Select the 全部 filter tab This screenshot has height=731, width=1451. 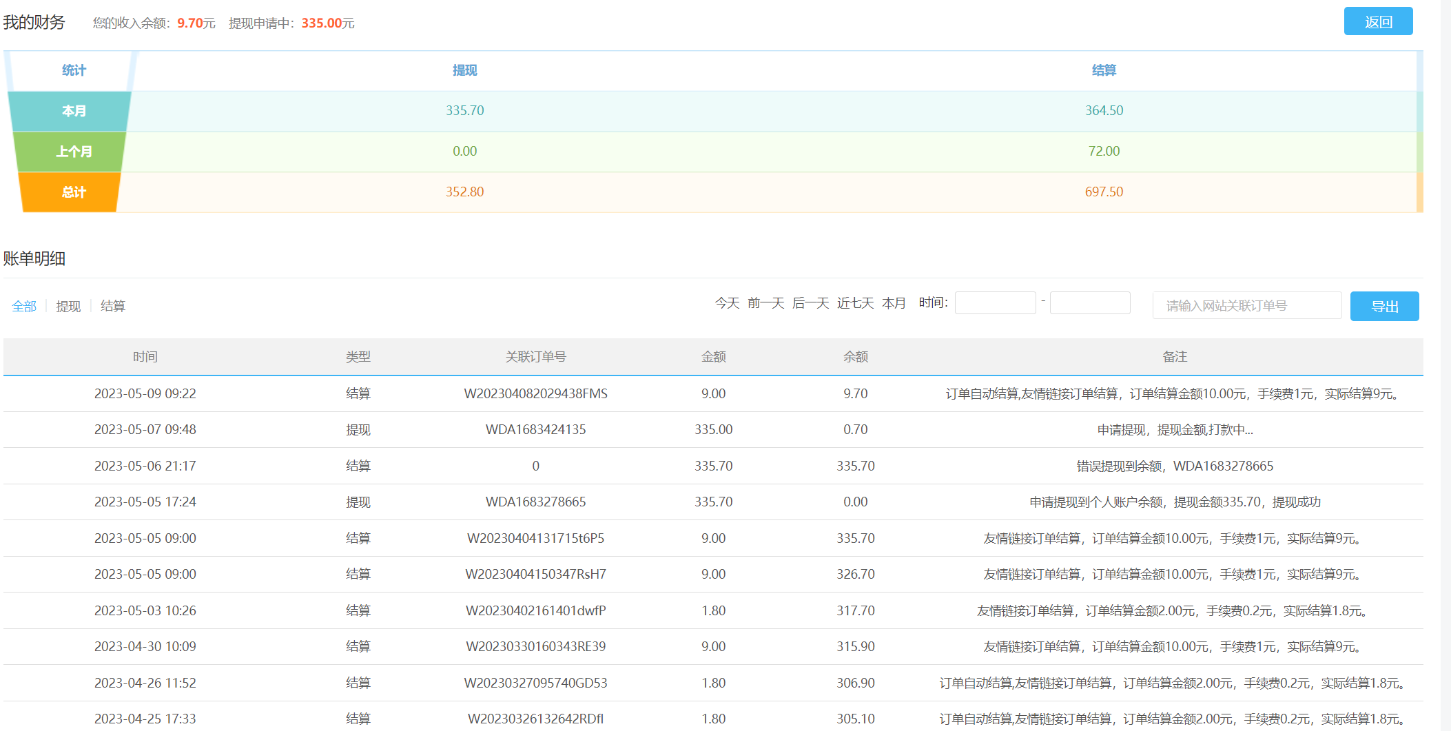pyautogui.click(x=24, y=306)
